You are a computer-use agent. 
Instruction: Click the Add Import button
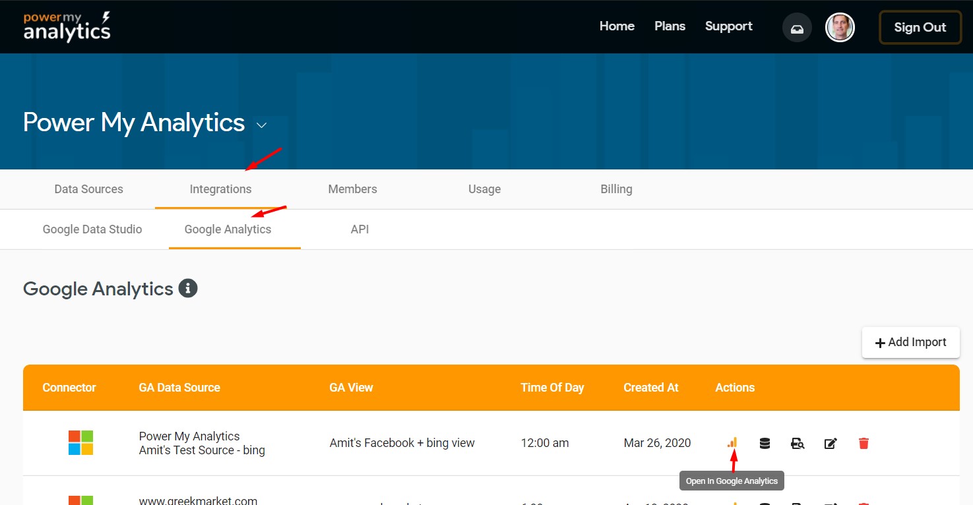pyautogui.click(x=910, y=342)
